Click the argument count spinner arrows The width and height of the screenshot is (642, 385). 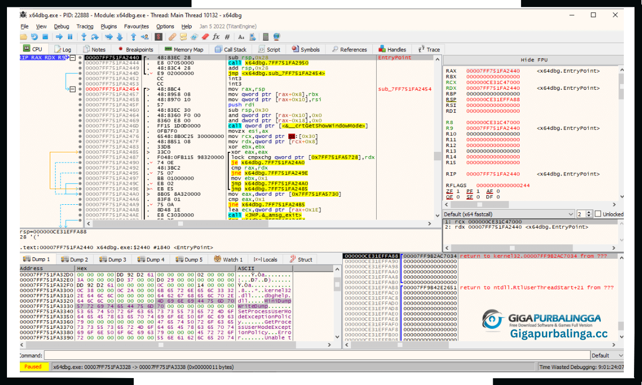click(x=589, y=214)
